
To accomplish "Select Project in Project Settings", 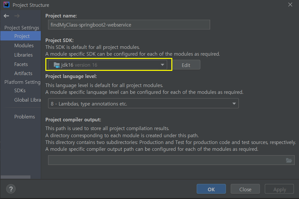I will click(21, 36).
